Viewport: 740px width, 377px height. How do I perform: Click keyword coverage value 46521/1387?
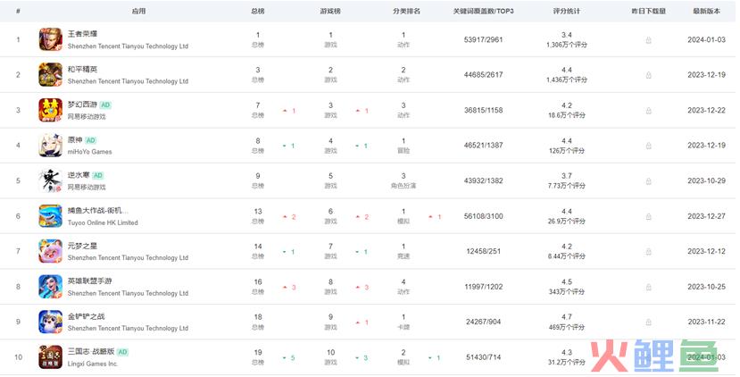483,145
